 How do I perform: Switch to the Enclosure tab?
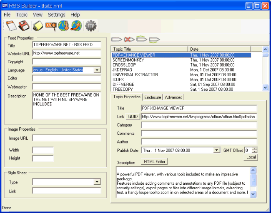pyautogui.click(x=153, y=97)
